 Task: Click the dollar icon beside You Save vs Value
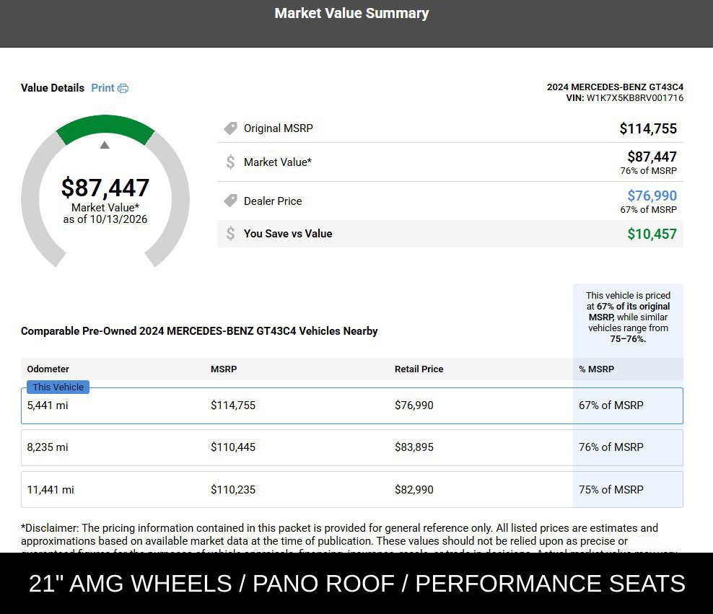pyautogui.click(x=230, y=234)
